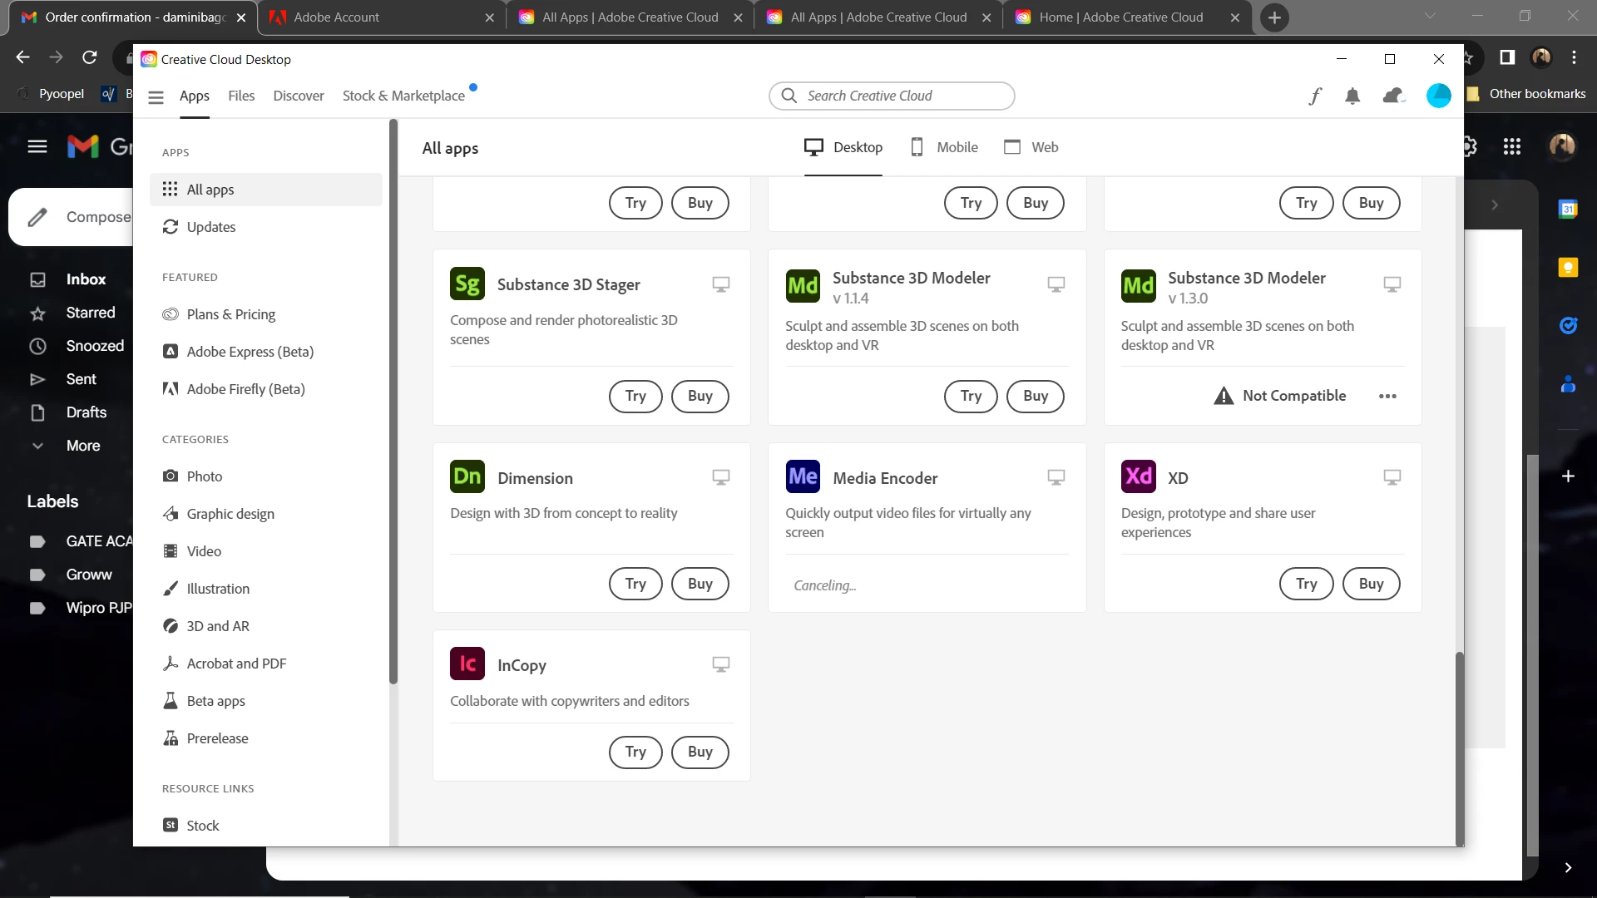This screenshot has width=1597, height=898.
Task: Click the InCopy app icon
Action: 467,664
